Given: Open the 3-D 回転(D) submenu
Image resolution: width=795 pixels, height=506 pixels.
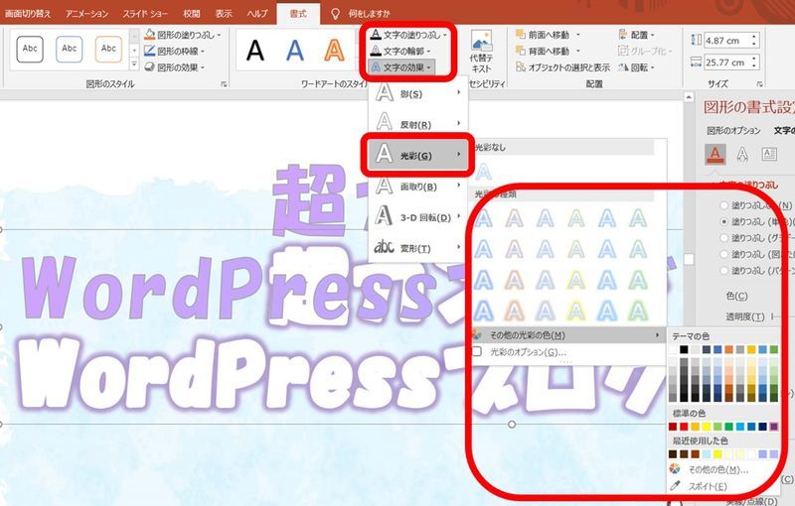Looking at the screenshot, I should coord(418,217).
